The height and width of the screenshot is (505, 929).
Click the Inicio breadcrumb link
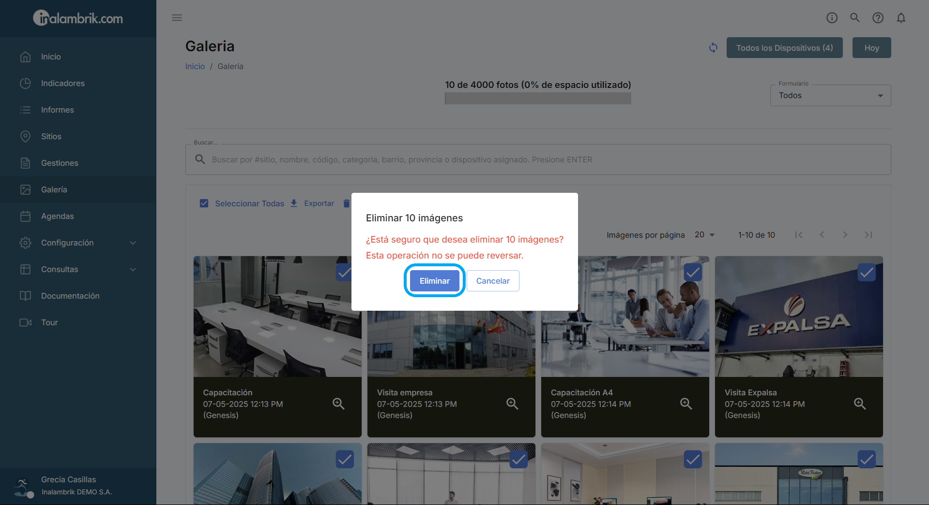[195, 66]
